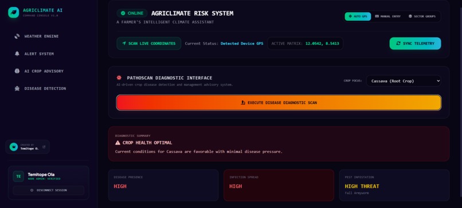This screenshot has height=208, width=462.
Task: Click the Weather Engine satellite icon
Action: pyautogui.click(x=17, y=36)
